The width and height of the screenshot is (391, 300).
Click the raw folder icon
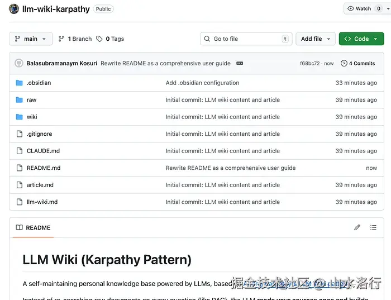click(x=19, y=100)
